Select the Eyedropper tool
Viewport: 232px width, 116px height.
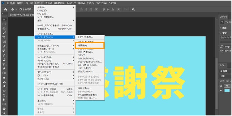(x=4, y=46)
